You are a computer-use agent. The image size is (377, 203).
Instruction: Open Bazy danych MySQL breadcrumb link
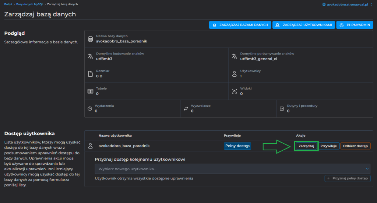coord(29,4)
